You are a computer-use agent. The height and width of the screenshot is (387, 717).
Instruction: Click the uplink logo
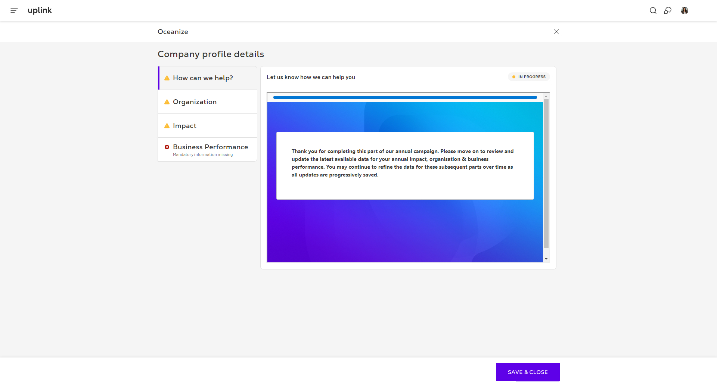click(x=40, y=10)
